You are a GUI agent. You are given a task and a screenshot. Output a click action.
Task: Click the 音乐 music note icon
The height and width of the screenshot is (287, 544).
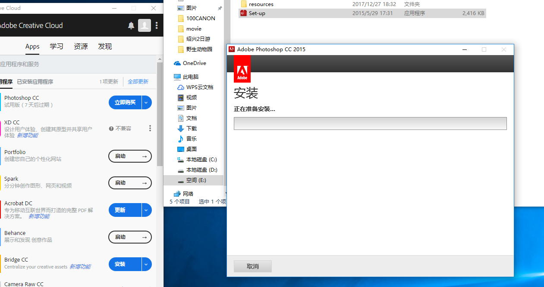[x=181, y=139]
